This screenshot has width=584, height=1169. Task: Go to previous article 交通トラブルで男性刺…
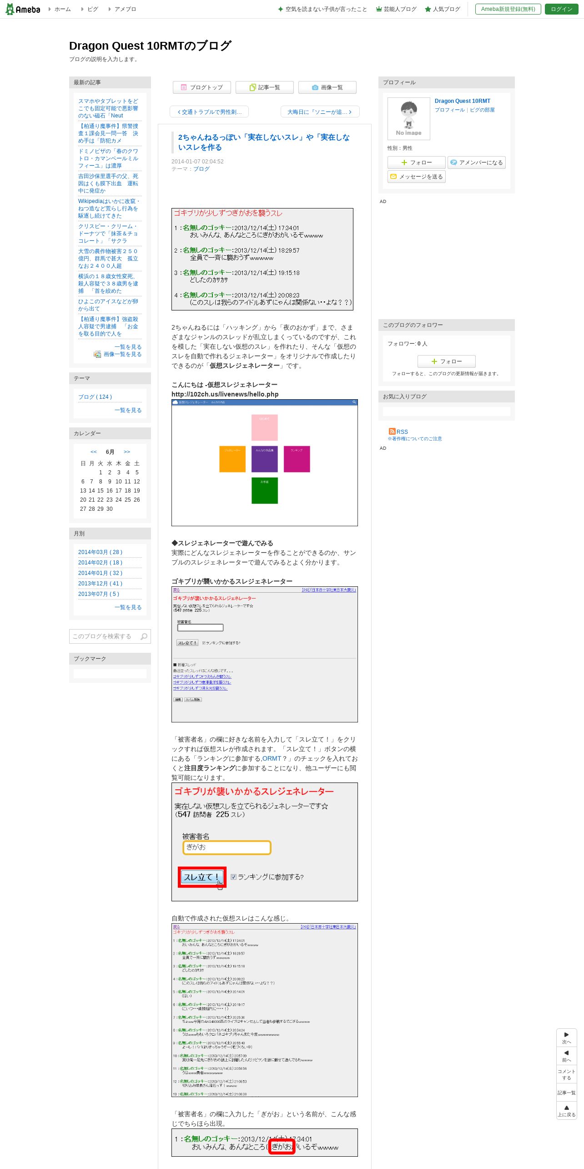pos(209,112)
